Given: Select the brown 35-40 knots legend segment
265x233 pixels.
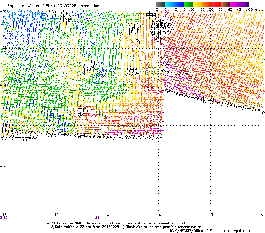Looking at the screenshot, I should [x=226, y=4].
